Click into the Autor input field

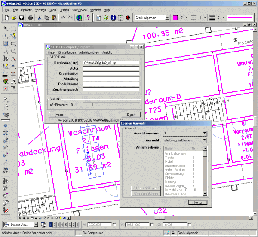point(111,68)
